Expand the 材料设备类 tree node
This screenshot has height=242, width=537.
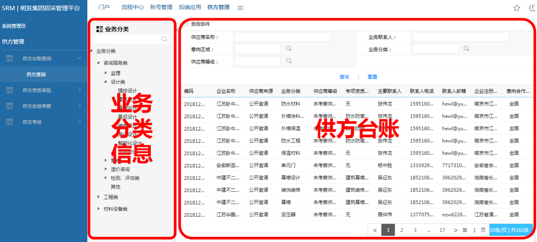(99, 209)
